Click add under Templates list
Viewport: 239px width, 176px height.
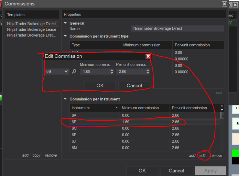pyautogui.click(x=25, y=155)
